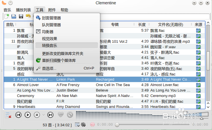Click the source icon for As Long As You Love row
Viewport: 212px width, 130px height.
pos(198,90)
